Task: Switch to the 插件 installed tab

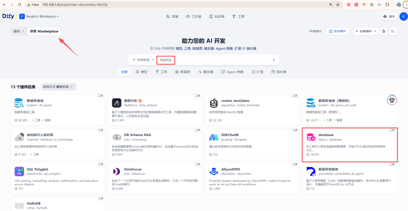Action: click(x=19, y=31)
